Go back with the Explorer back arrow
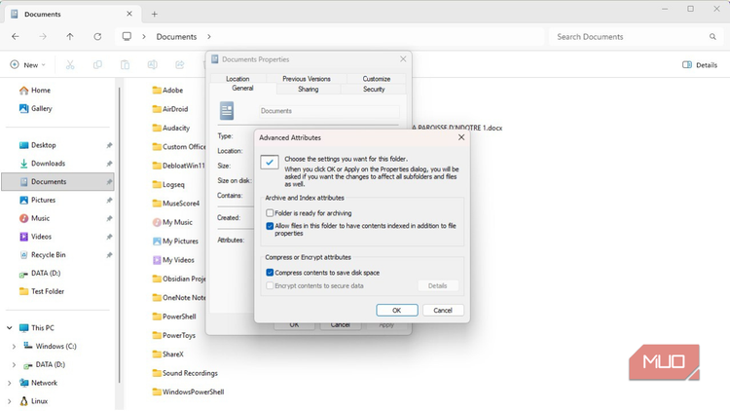730x411 pixels. (16, 36)
